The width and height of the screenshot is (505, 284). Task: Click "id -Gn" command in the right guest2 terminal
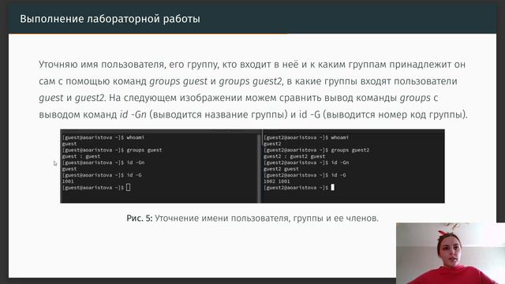point(340,163)
